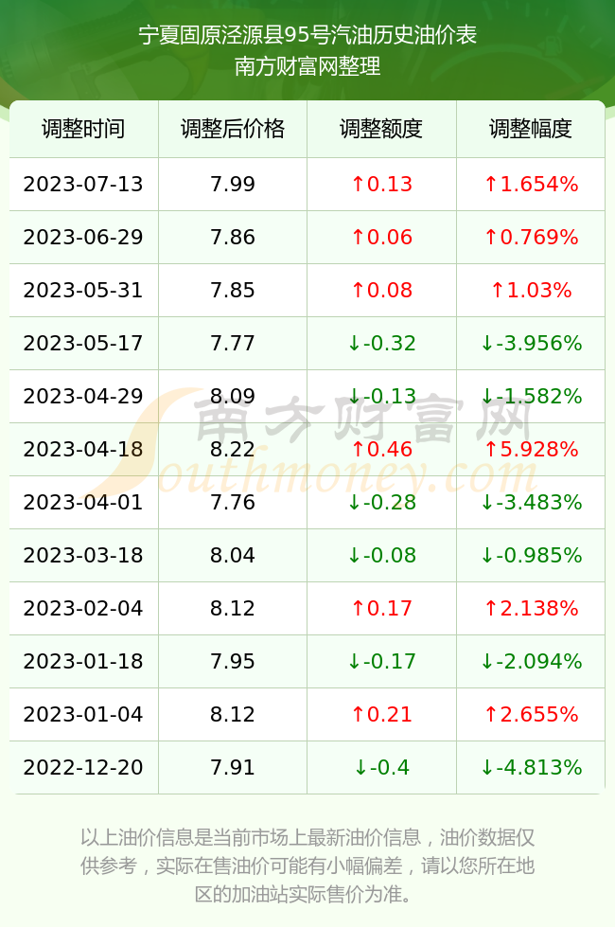Click the 调整后价格 column header
The image size is (615, 928).
(x=233, y=129)
